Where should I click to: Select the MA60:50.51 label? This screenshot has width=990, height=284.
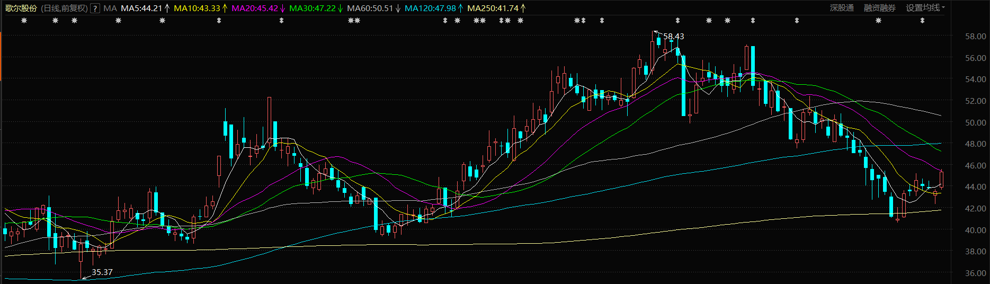[370, 8]
